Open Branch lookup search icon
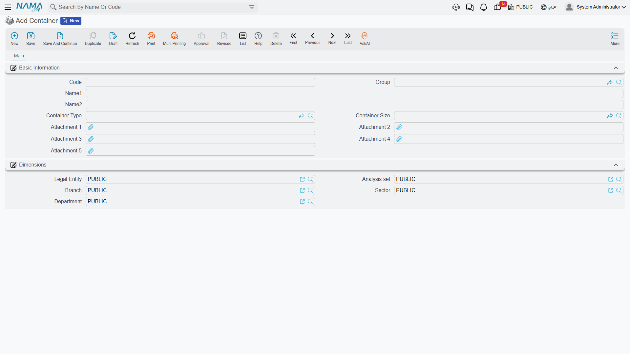 click(x=310, y=190)
